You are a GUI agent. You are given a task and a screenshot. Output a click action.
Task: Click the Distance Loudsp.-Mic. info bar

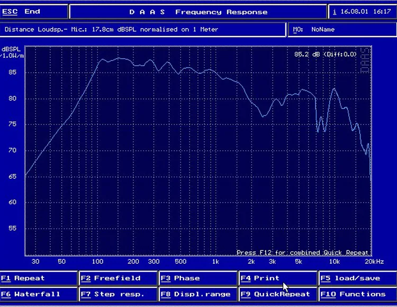point(143,29)
